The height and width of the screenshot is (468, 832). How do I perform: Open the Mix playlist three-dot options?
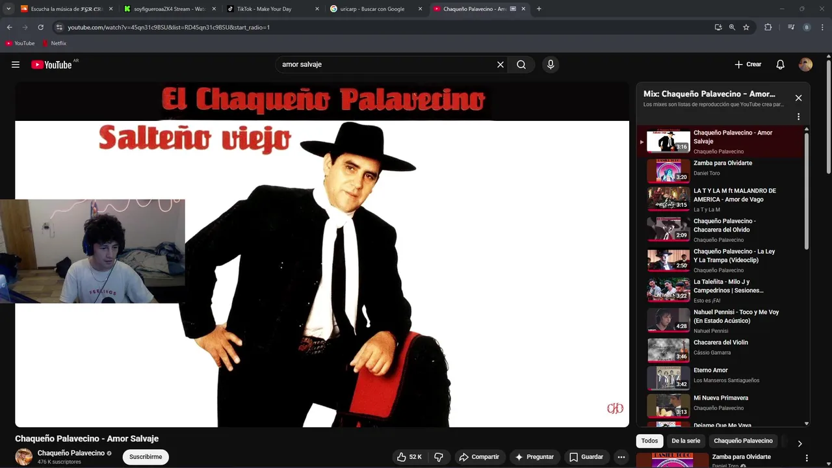click(798, 117)
